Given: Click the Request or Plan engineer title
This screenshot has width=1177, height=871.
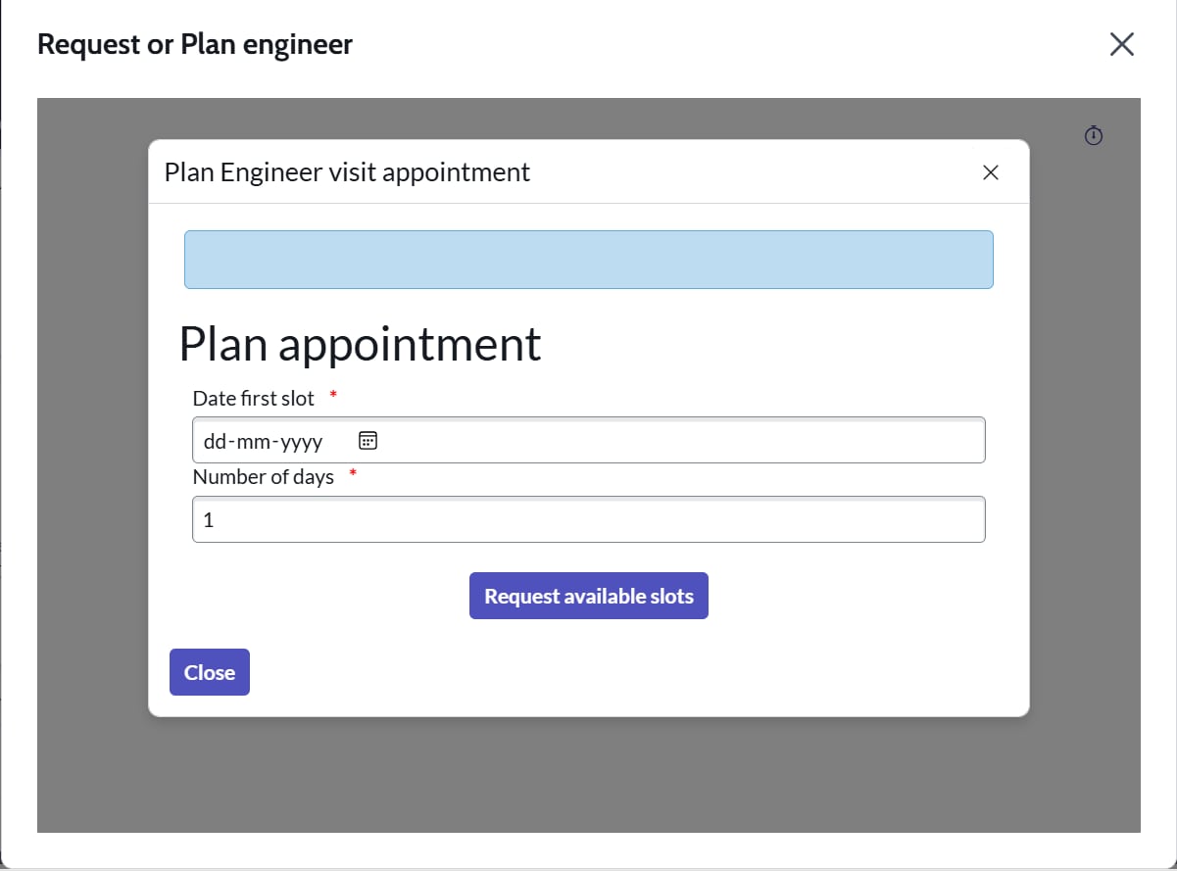Looking at the screenshot, I should [195, 44].
